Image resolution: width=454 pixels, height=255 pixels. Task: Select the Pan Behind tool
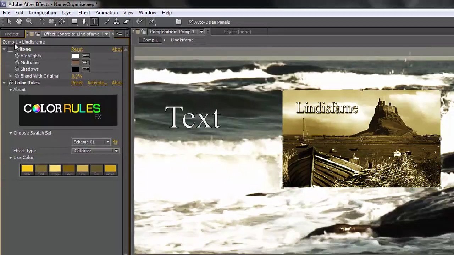tap(62, 22)
